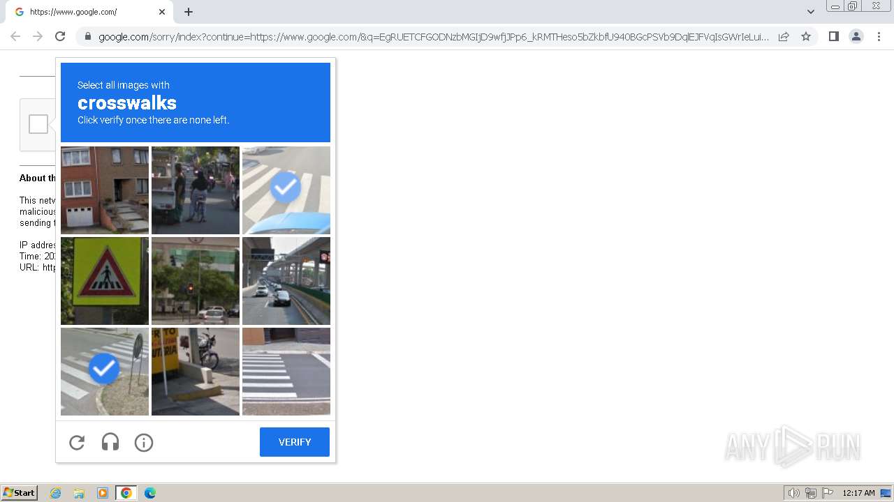Select the street with cyclist image tile
894x502 pixels.
196,190
